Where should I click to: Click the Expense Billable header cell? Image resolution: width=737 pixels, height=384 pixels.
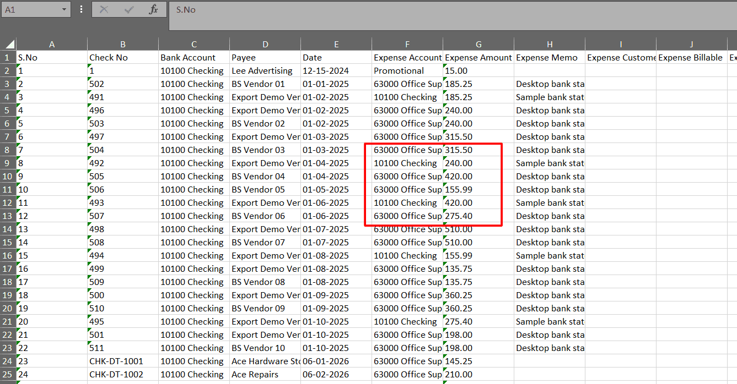tap(692, 58)
